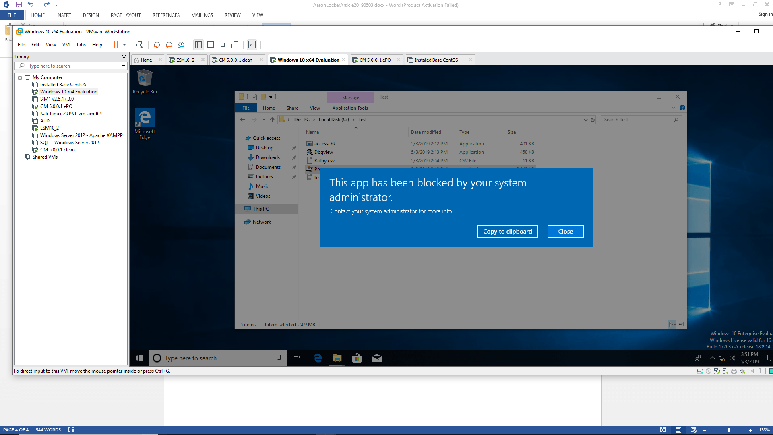Click the take snapshot icon in VMware toolbar
773x435 pixels.
(157, 45)
